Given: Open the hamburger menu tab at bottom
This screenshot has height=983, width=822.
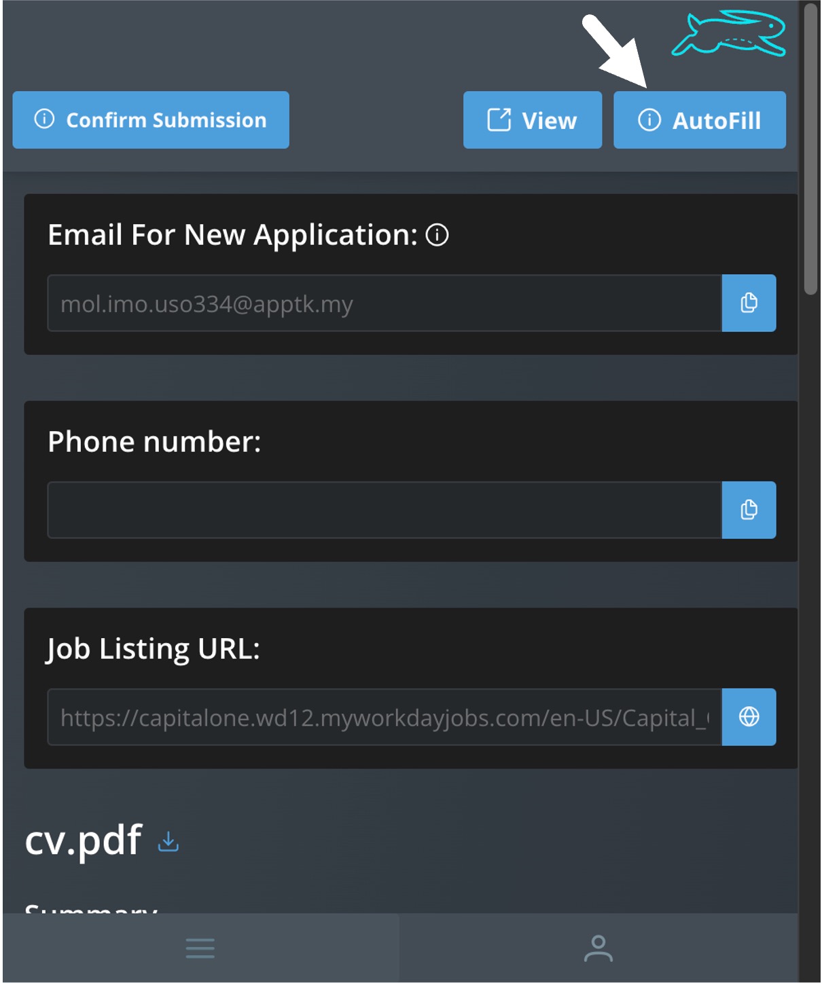Looking at the screenshot, I should 200,948.
